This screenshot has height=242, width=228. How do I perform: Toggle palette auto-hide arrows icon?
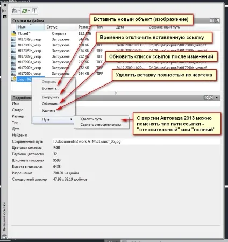pos(4,11)
